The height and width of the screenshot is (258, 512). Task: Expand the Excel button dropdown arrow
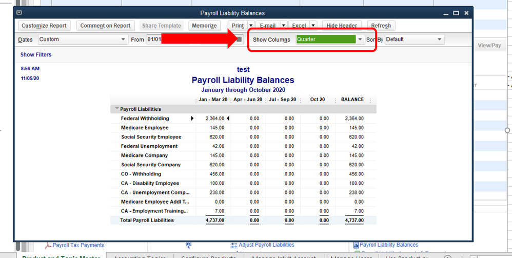(x=312, y=26)
